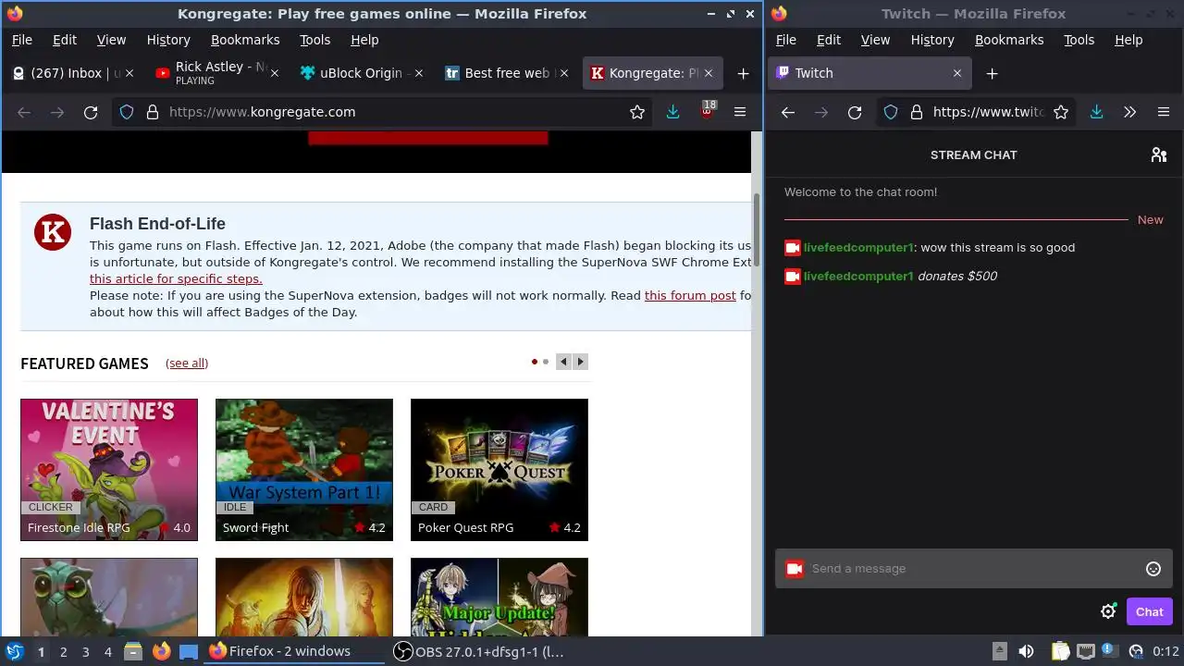Switch to workspace 2 in taskbar
The image size is (1184, 666).
[x=63, y=651]
